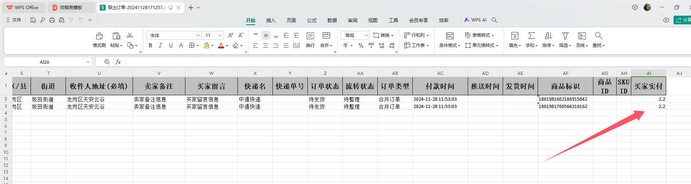Click the print icon in quick toolbar
This screenshot has width=691, height=184.
52,20
